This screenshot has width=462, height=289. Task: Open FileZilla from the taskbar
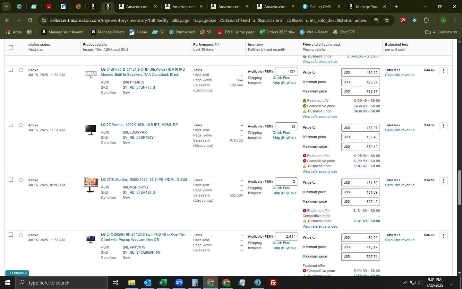point(273,283)
